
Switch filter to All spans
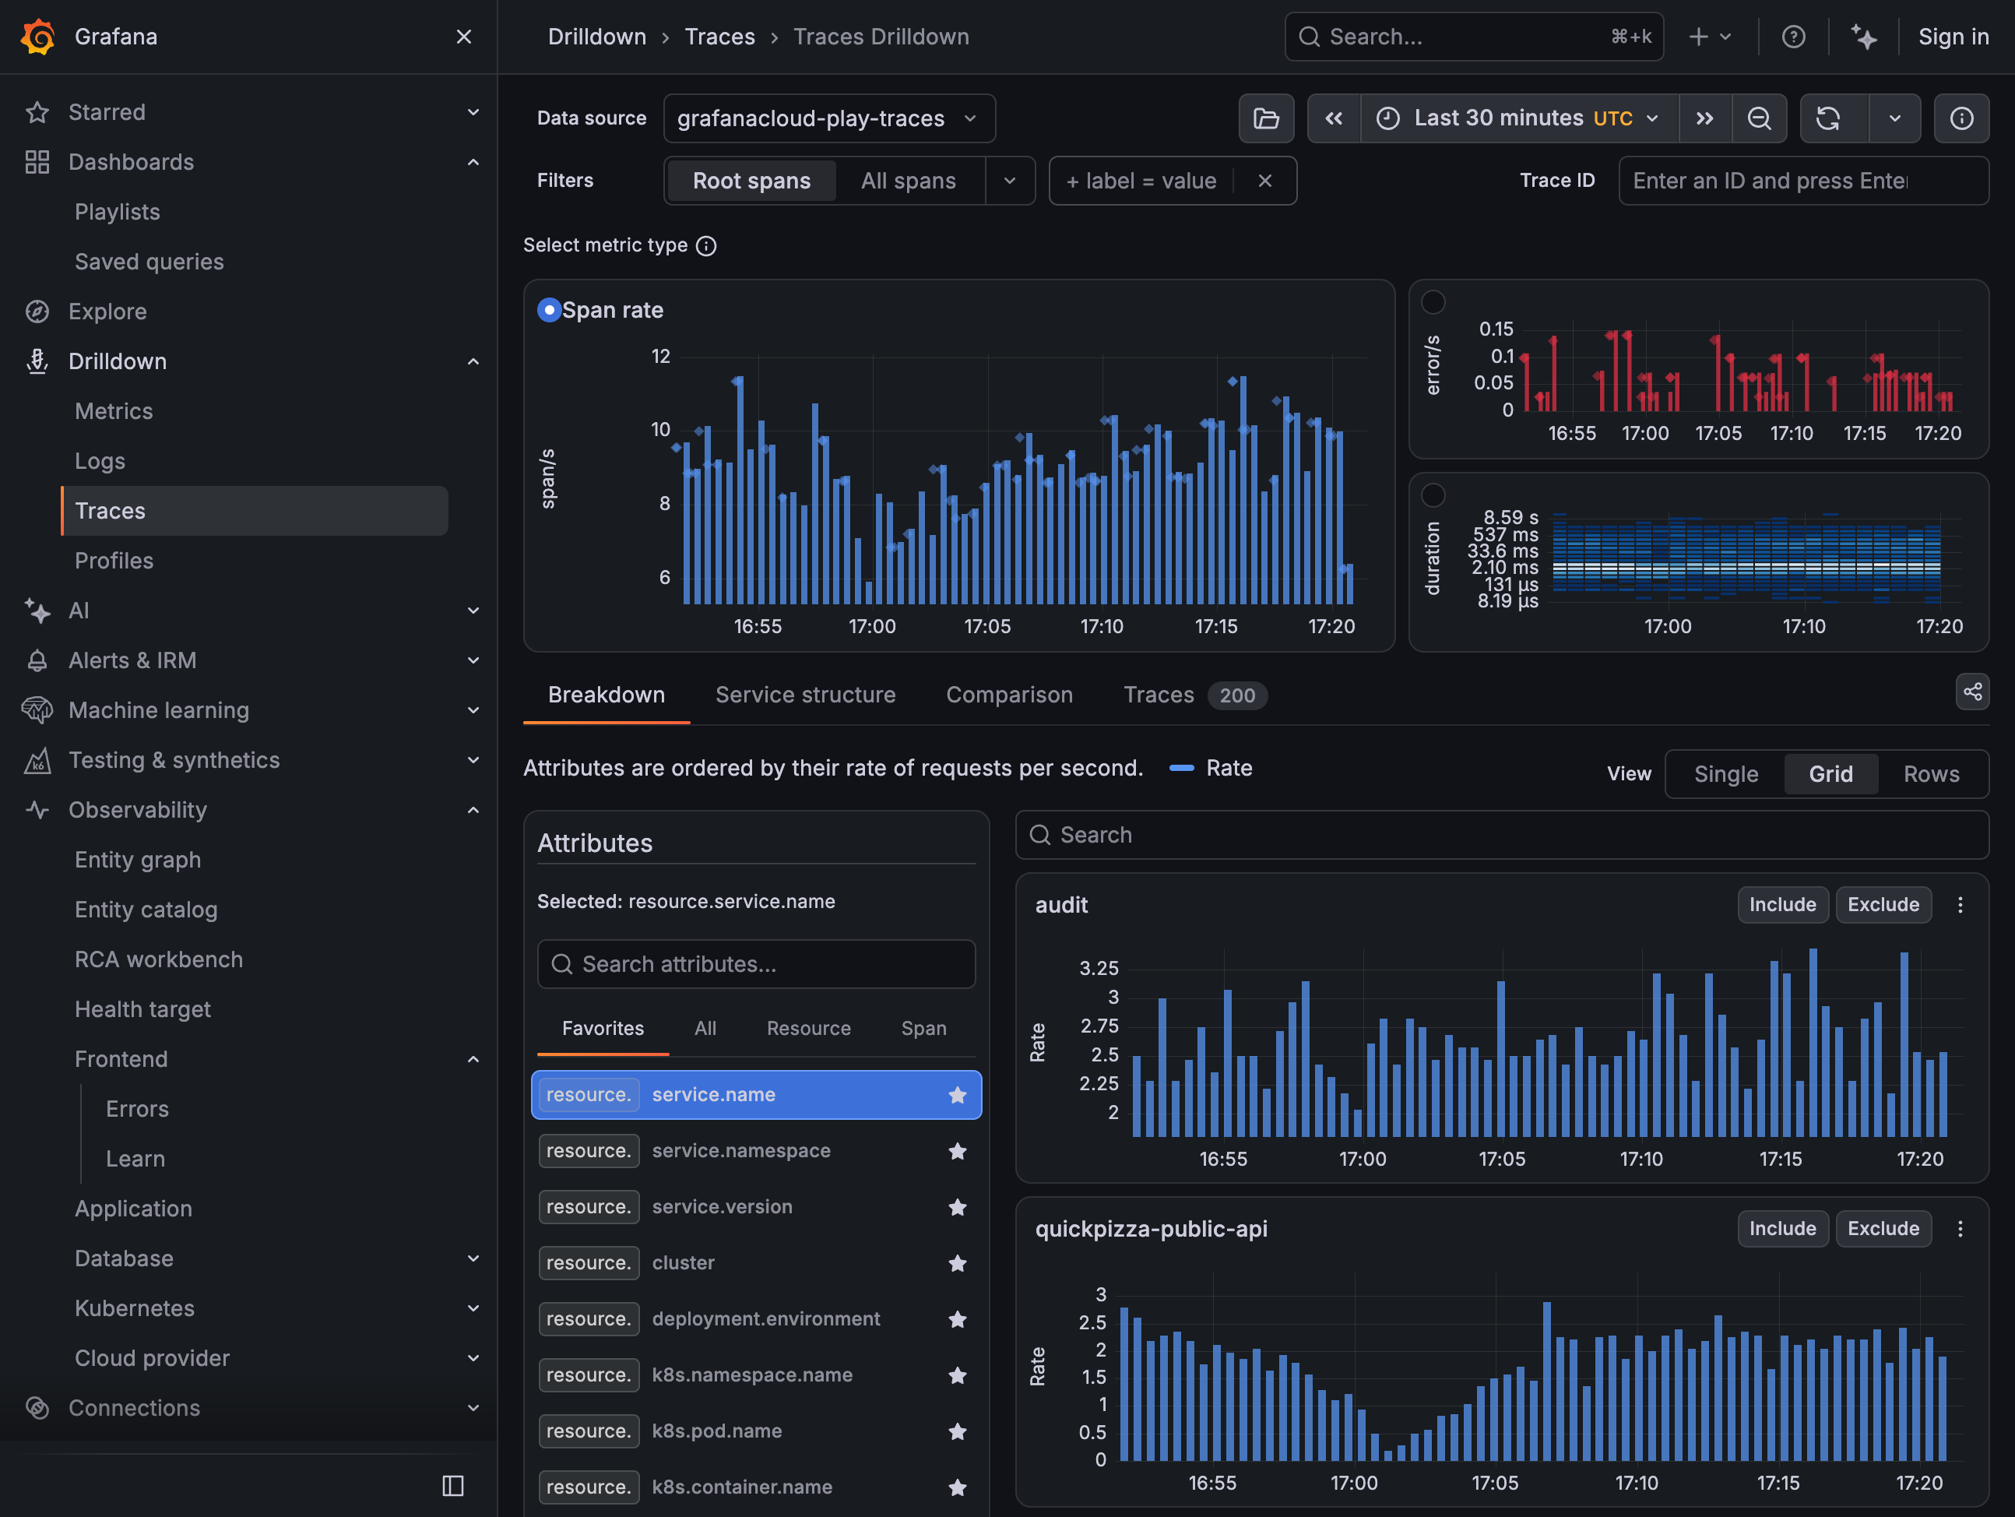[908, 181]
